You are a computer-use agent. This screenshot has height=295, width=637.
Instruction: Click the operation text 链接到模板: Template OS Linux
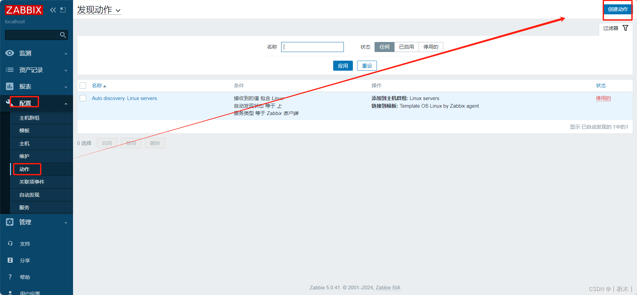[425, 106]
